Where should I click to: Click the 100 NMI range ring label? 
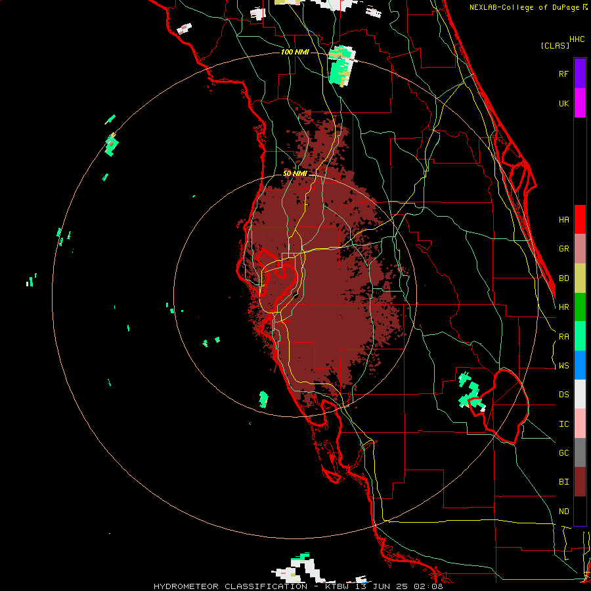coord(295,52)
